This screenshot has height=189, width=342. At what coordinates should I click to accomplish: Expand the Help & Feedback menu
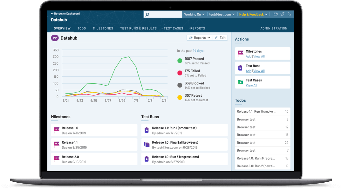coord(253,15)
